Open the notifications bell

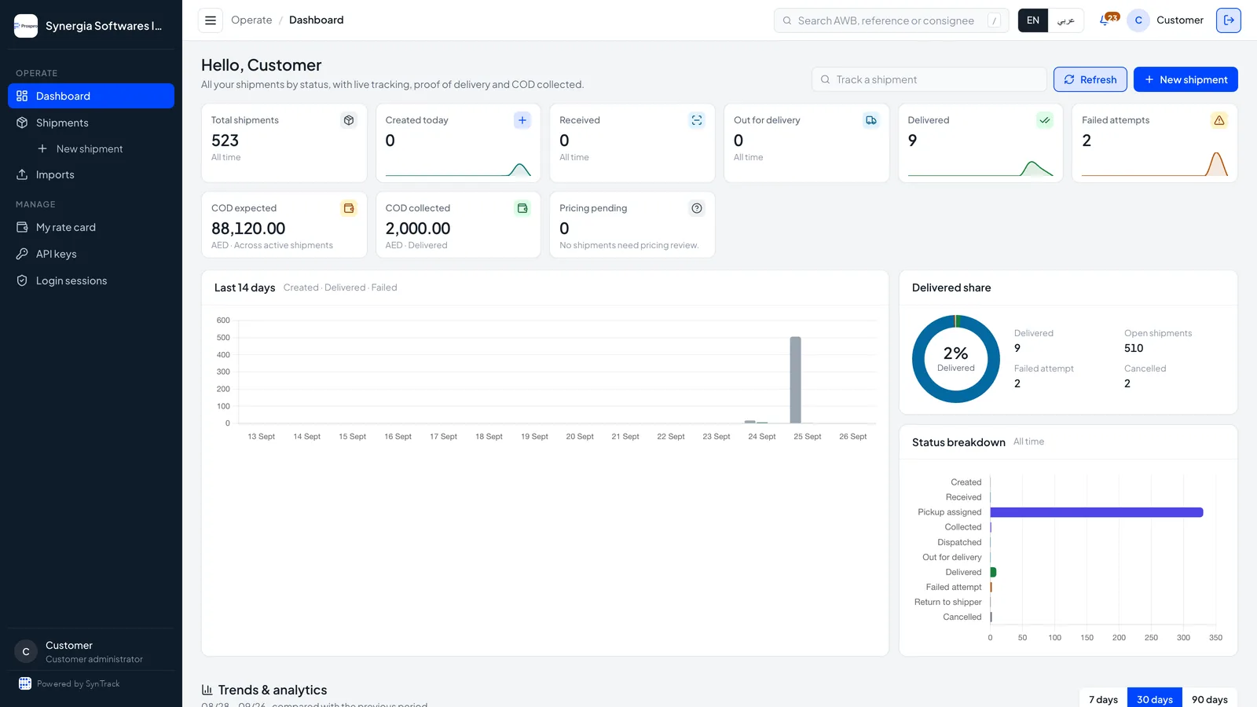coord(1105,20)
